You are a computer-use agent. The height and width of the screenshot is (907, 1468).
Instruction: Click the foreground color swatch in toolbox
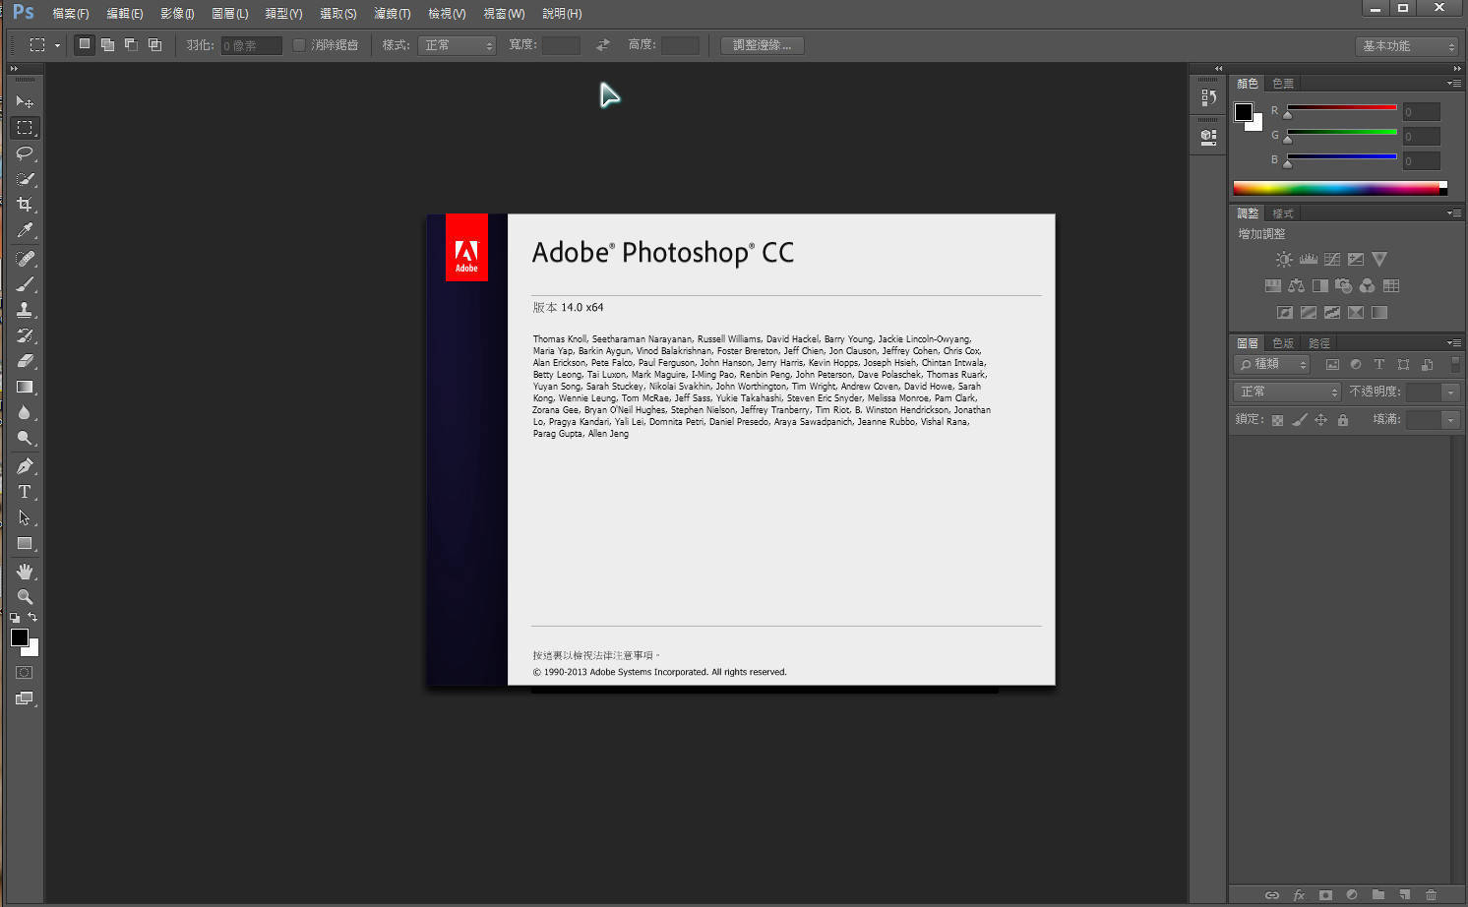coord(20,637)
